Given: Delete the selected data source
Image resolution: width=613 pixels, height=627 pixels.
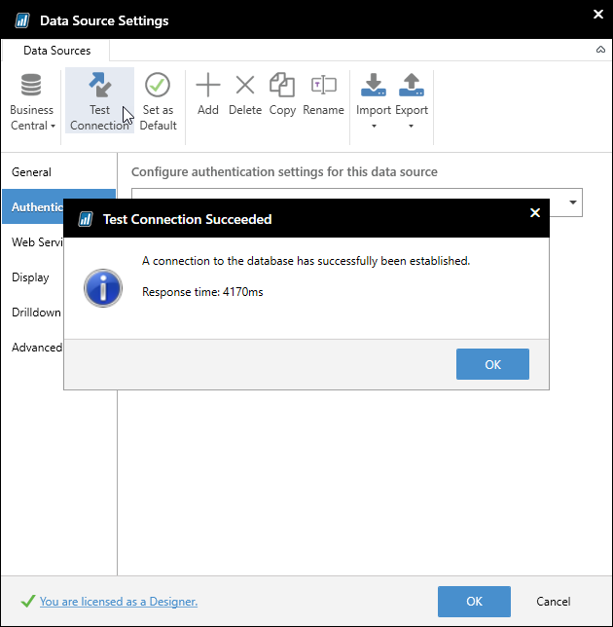Looking at the screenshot, I should tap(245, 93).
